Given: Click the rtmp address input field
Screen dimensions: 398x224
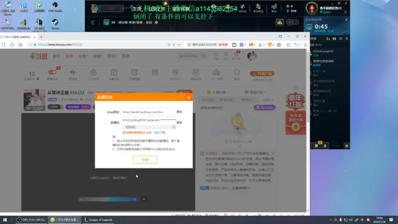Looking at the screenshot, I should (148, 112).
